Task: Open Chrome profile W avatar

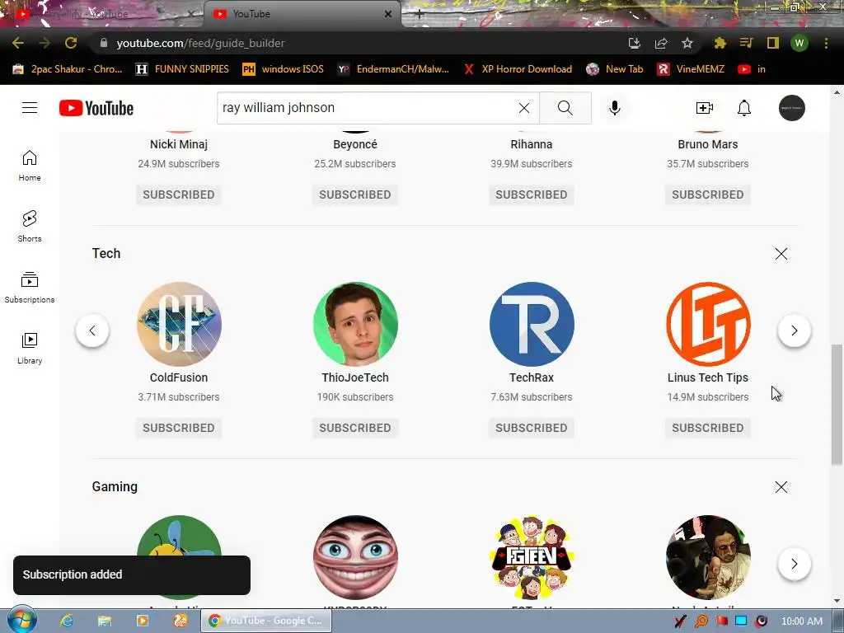Action: tap(799, 43)
